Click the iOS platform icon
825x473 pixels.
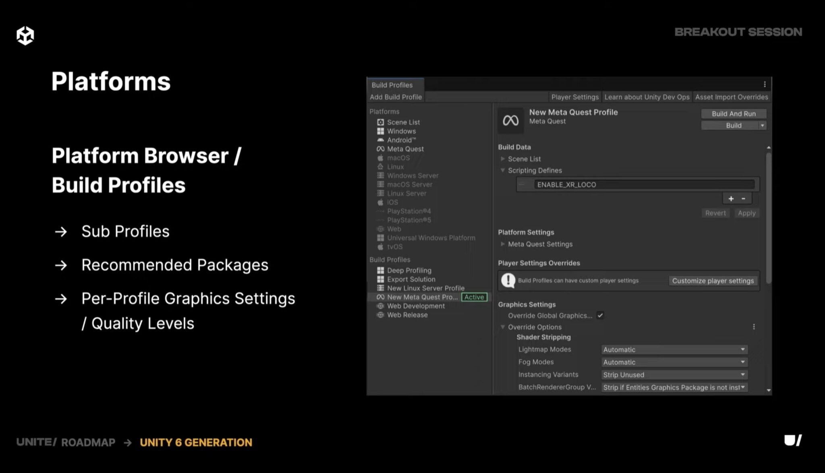click(x=380, y=202)
